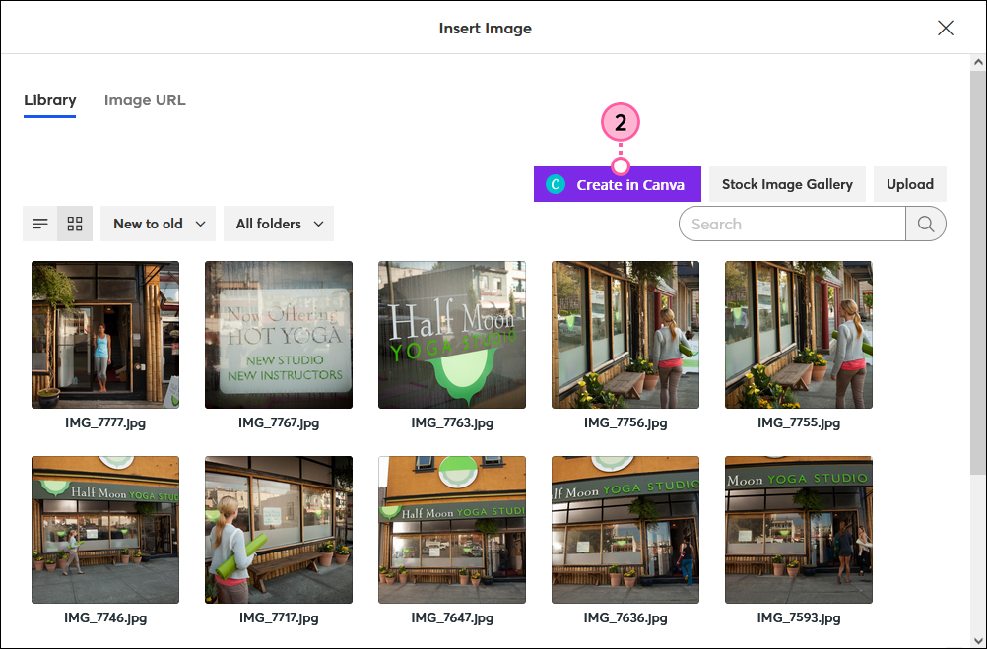Select the HOT YOGA sign thumbnail
987x649 pixels.
[x=279, y=335]
